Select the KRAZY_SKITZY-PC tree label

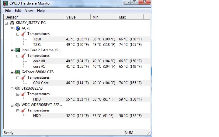click(x=31, y=23)
